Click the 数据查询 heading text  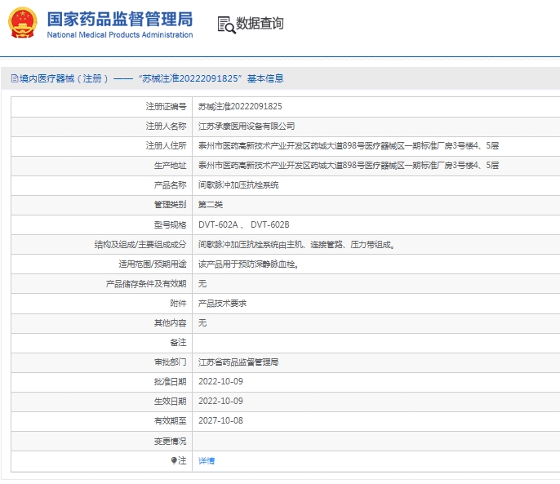[x=260, y=24]
